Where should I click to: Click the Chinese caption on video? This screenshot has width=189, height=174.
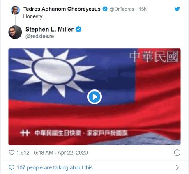point(81,133)
